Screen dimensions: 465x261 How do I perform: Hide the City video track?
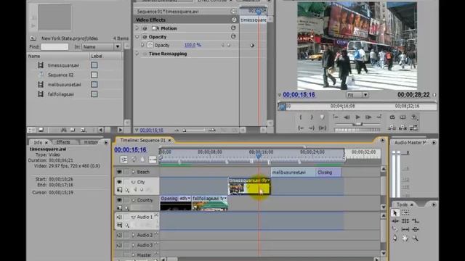(x=119, y=182)
